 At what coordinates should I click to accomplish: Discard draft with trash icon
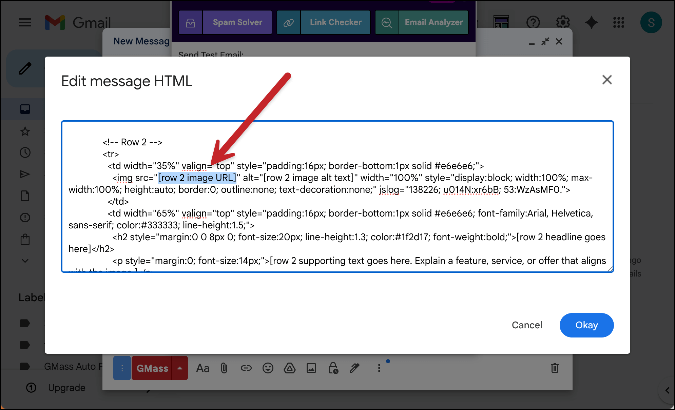pos(555,368)
